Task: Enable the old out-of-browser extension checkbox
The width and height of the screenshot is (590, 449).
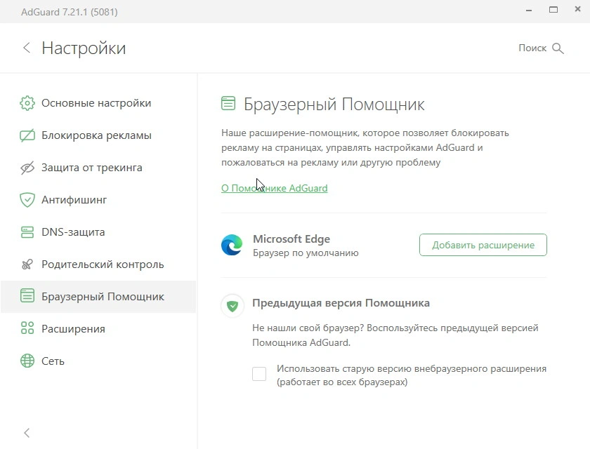Action: click(x=259, y=374)
